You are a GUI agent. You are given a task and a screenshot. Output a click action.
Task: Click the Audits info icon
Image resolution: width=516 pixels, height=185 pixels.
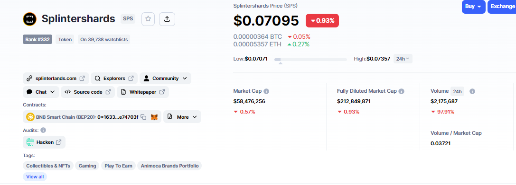[43, 130]
